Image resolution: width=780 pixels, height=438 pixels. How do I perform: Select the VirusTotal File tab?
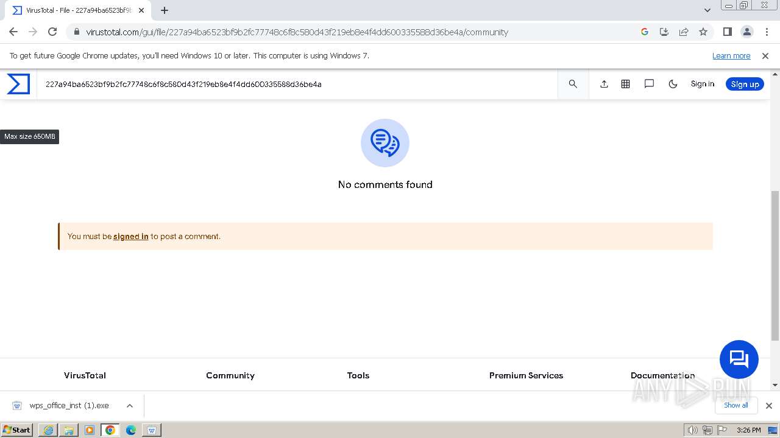pos(77,10)
